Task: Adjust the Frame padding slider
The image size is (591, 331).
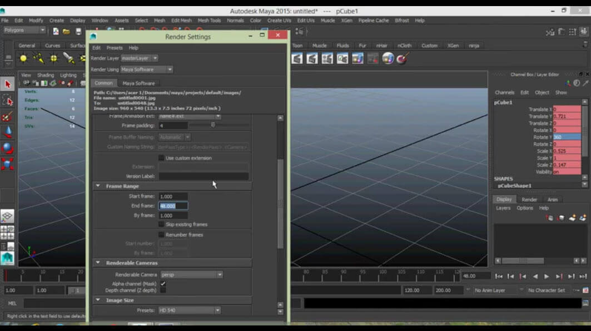Action: coord(213,125)
